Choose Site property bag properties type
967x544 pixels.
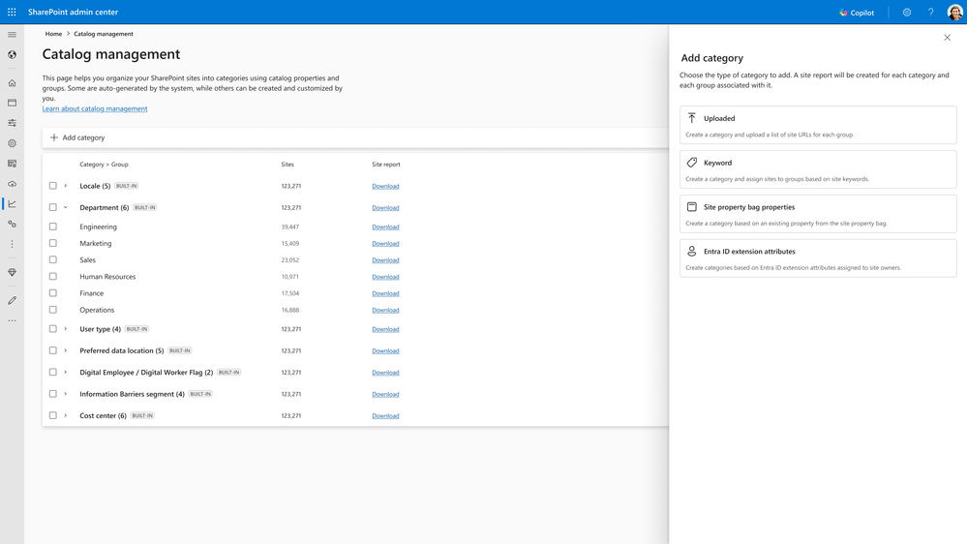click(x=818, y=214)
